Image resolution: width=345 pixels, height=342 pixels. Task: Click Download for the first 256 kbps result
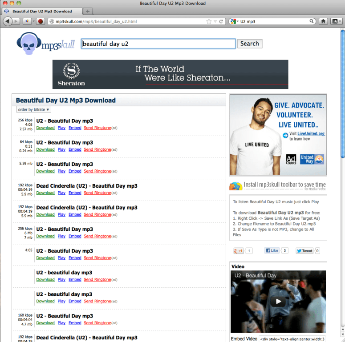[x=45, y=128]
